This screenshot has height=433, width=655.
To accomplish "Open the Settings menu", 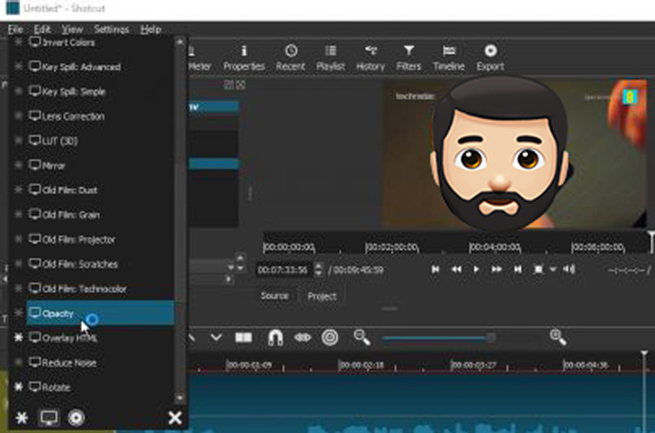I will 112,30.
